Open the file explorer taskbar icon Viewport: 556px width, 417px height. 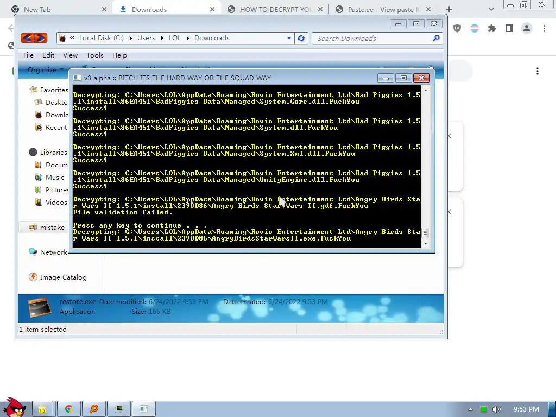pos(42,409)
